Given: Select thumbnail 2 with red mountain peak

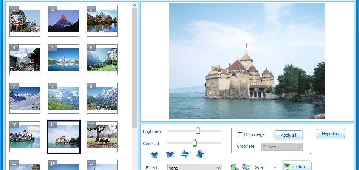Looking at the screenshot, I should [x=64, y=21].
